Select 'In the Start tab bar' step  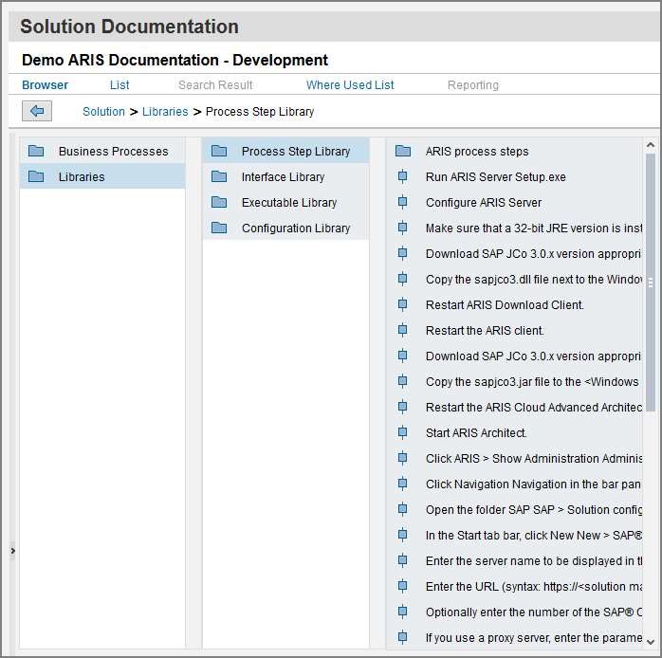[515, 535]
